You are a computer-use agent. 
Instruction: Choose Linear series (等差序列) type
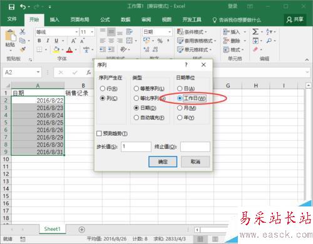(149, 89)
